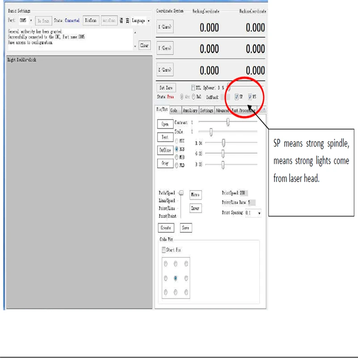Open the Port COM5 dropdown
Image resolution: width=358 pixels, height=358 pixels.
click(x=31, y=21)
